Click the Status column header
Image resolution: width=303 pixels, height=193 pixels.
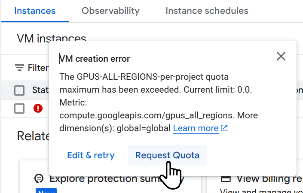coord(41,90)
